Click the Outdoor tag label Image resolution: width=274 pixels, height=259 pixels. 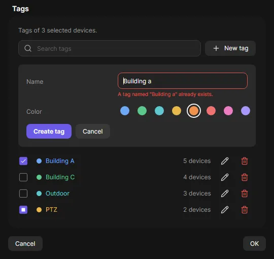57,193
